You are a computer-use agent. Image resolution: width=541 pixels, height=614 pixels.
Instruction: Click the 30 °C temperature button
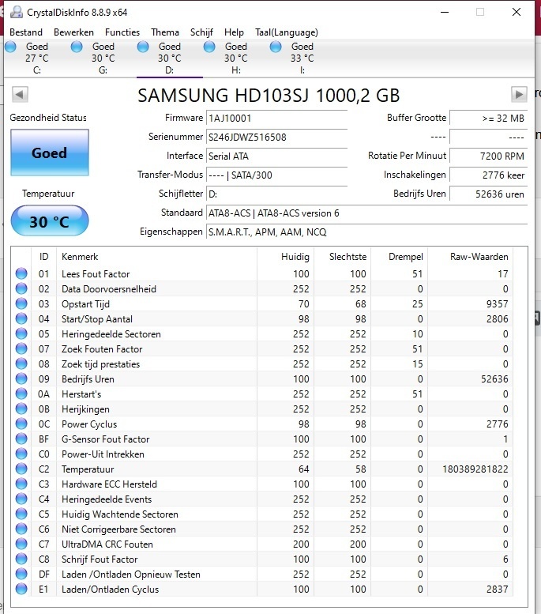click(50, 221)
